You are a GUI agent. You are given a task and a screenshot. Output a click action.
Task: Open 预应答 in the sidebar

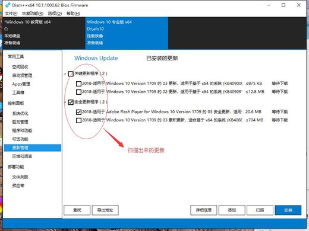coord(18,185)
